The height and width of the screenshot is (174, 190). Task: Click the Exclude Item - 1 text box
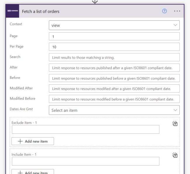tap(85, 130)
